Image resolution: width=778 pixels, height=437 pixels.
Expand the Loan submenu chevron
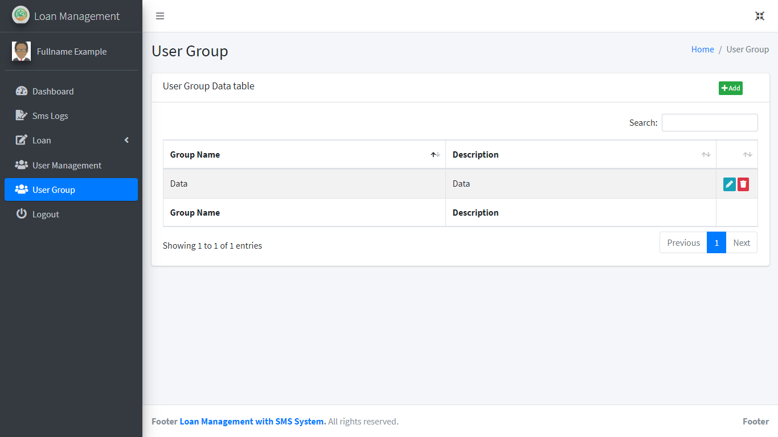tap(126, 140)
